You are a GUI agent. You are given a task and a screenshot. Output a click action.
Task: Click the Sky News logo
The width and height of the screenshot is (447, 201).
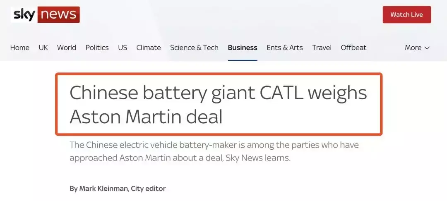pos(45,14)
